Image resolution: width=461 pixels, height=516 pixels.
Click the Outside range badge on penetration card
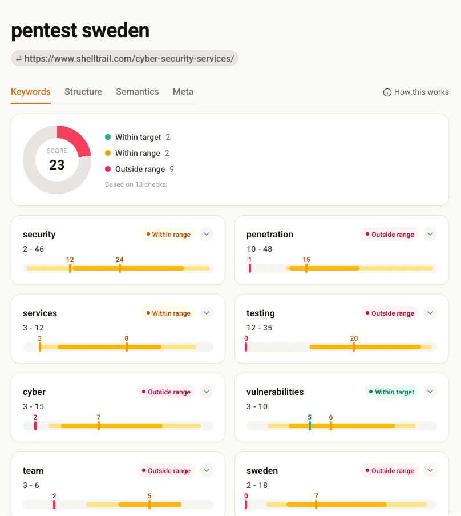[x=390, y=234]
